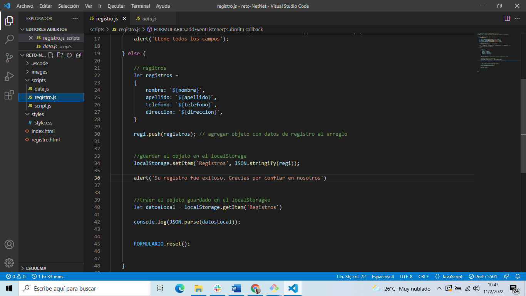Image resolution: width=526 pixels, height=296 pixels.
Task: Open the Source Control view
Action: tap(9, 58)
